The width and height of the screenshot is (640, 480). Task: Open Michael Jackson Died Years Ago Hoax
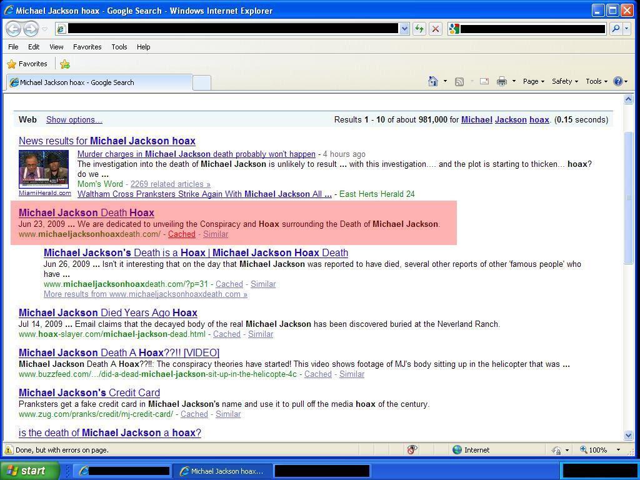[108, 312]
